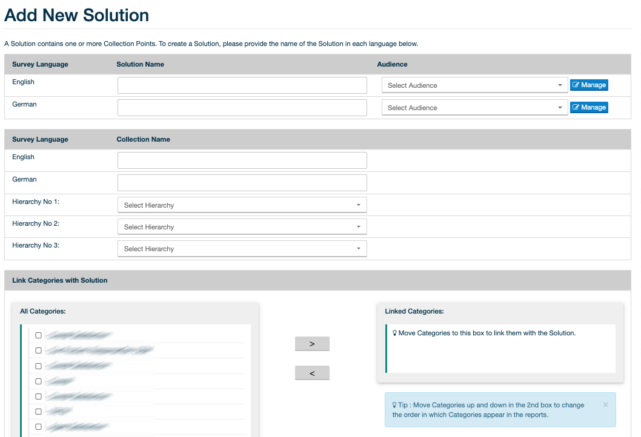Open English Select Audience dropdown

pos(474,85)
